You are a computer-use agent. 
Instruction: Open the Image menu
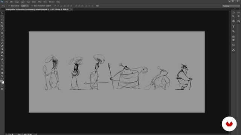pyautogui.click(x=17, y=2)
